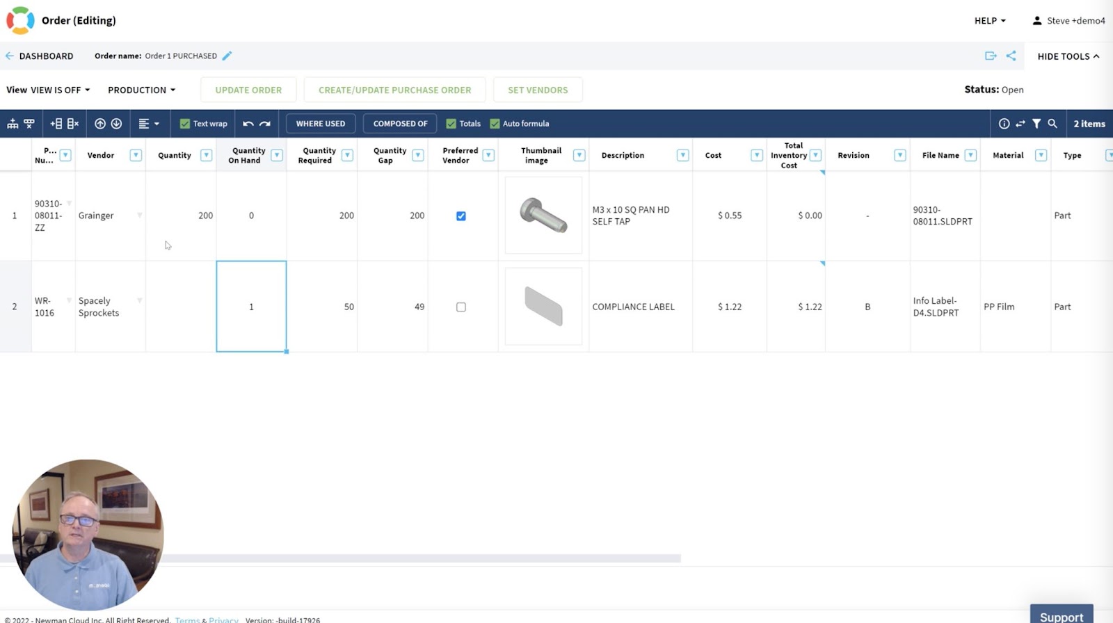The image size is (1113, 623).
Task: Open the text alignment dropdown
Action: [x=149, y=124]
